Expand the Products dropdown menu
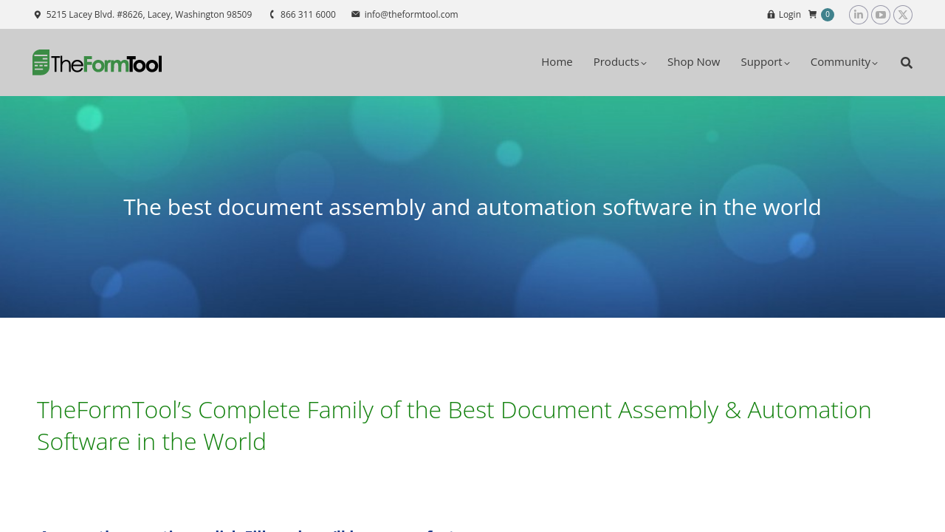945x532 pixels. 619,62
